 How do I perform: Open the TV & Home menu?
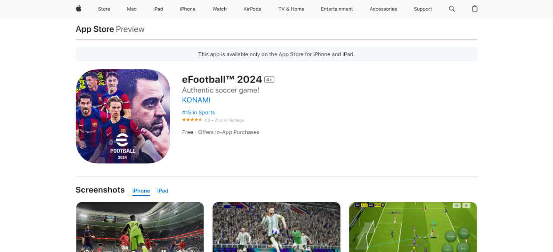291,9
